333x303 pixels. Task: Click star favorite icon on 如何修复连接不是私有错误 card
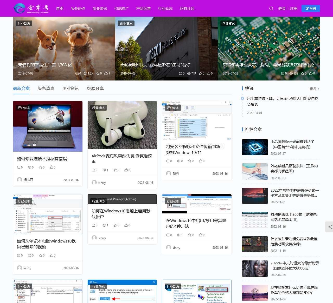pyautogui.click(x=40, y=167)
